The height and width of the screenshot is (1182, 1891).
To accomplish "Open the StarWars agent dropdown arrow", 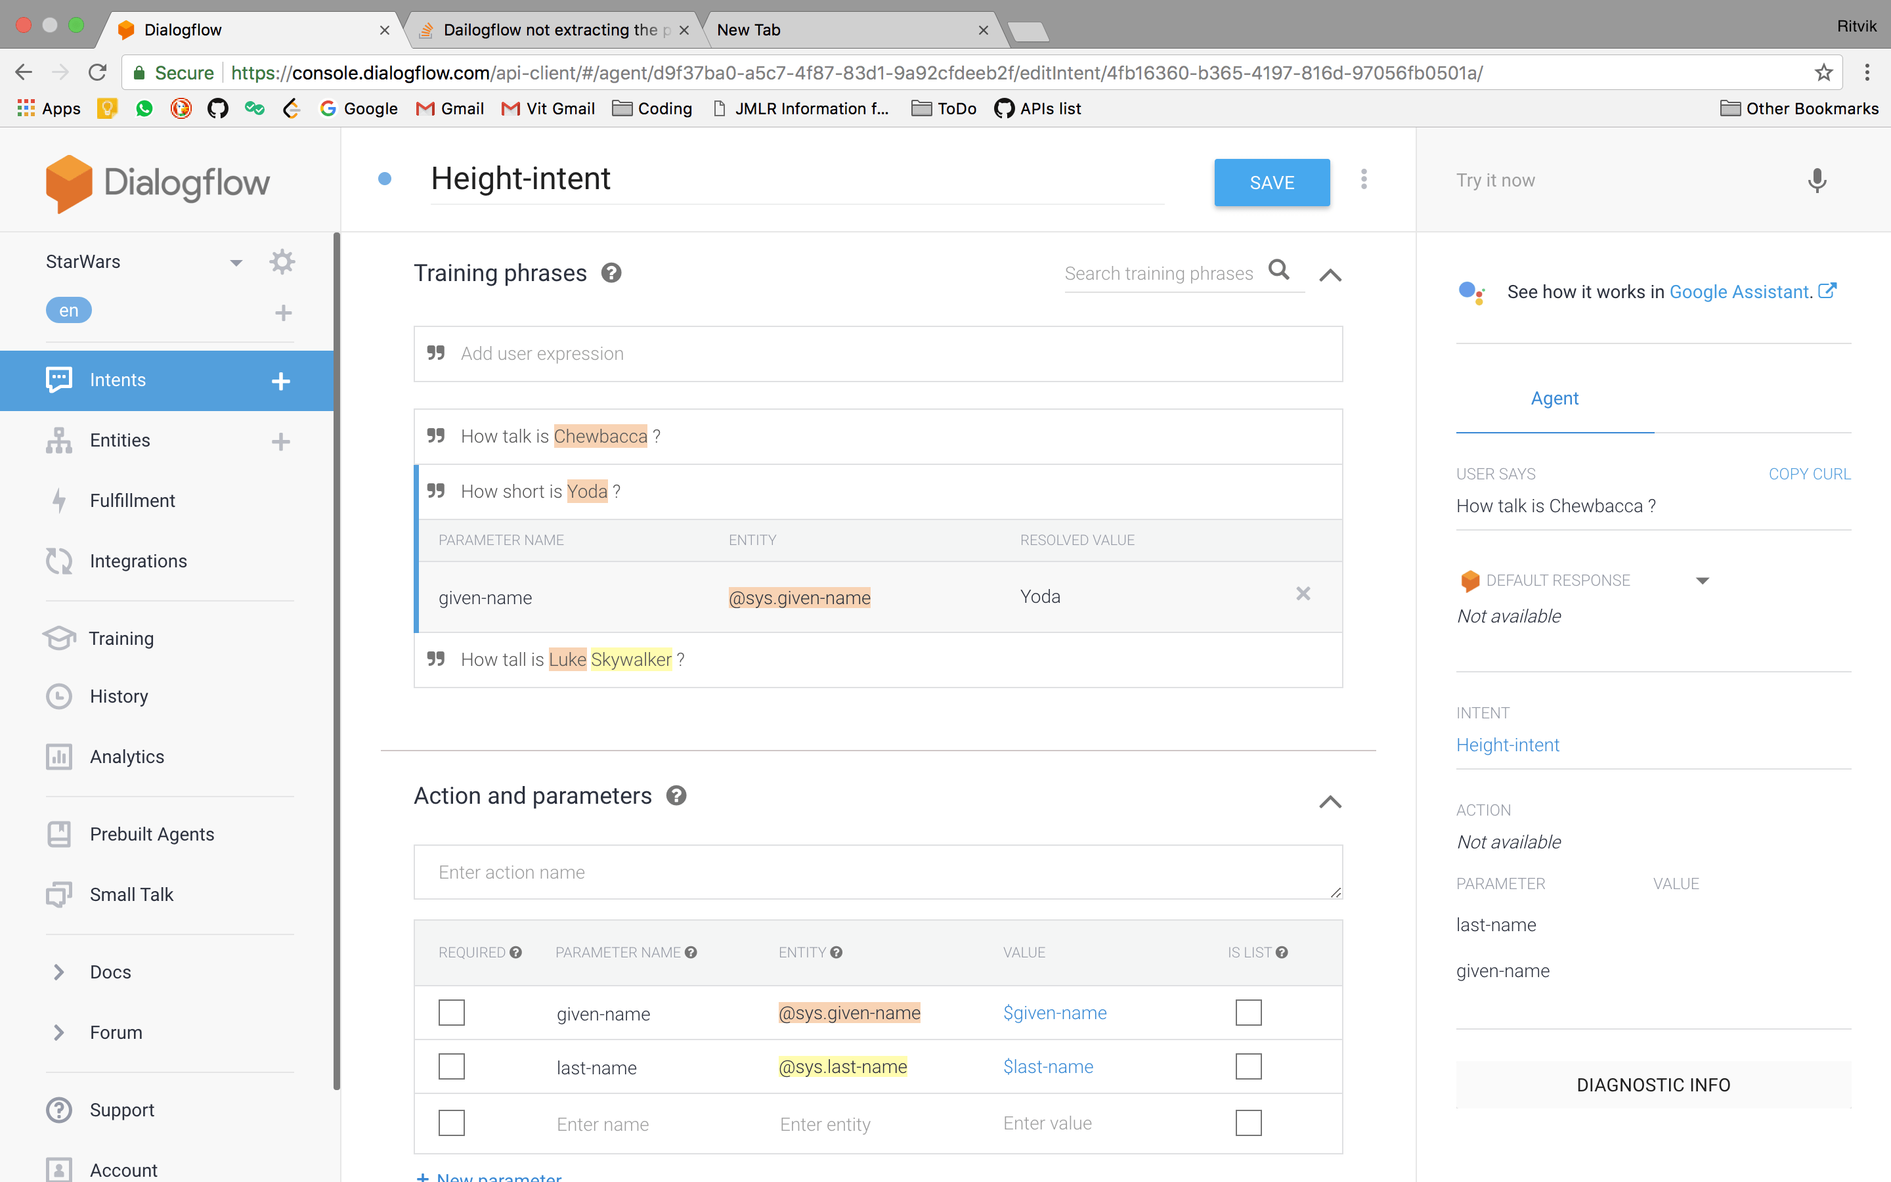I will (x=236, y=263).
